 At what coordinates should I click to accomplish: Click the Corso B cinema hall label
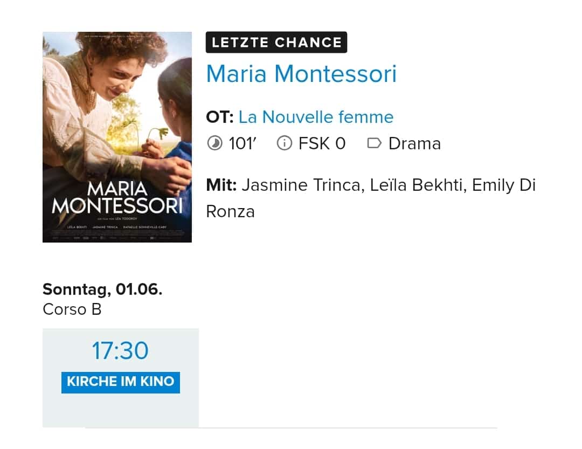coord(72,309)
